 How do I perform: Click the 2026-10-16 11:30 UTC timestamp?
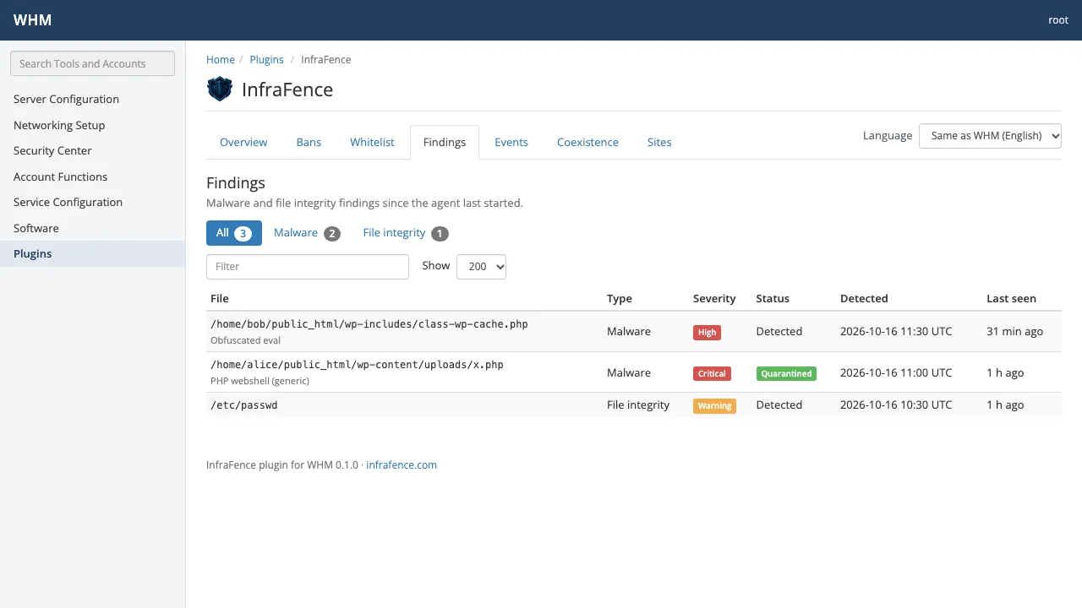coord(896,332)
